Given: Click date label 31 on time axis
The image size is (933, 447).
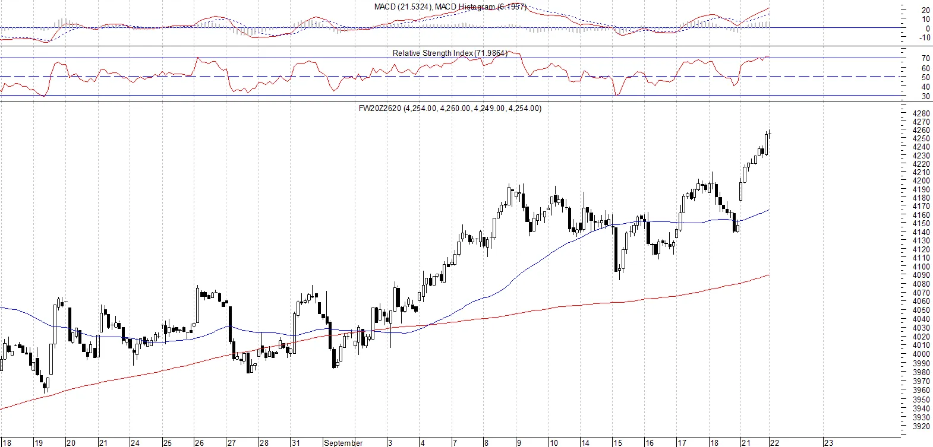Looking at the screenshot, I should click(295, 443).
